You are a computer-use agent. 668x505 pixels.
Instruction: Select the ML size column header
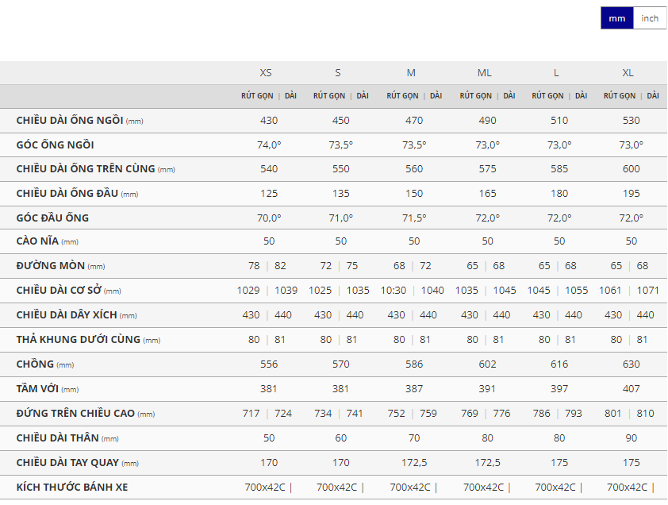(x=484, y=73)
